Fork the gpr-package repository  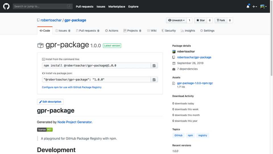pos(221,20)
